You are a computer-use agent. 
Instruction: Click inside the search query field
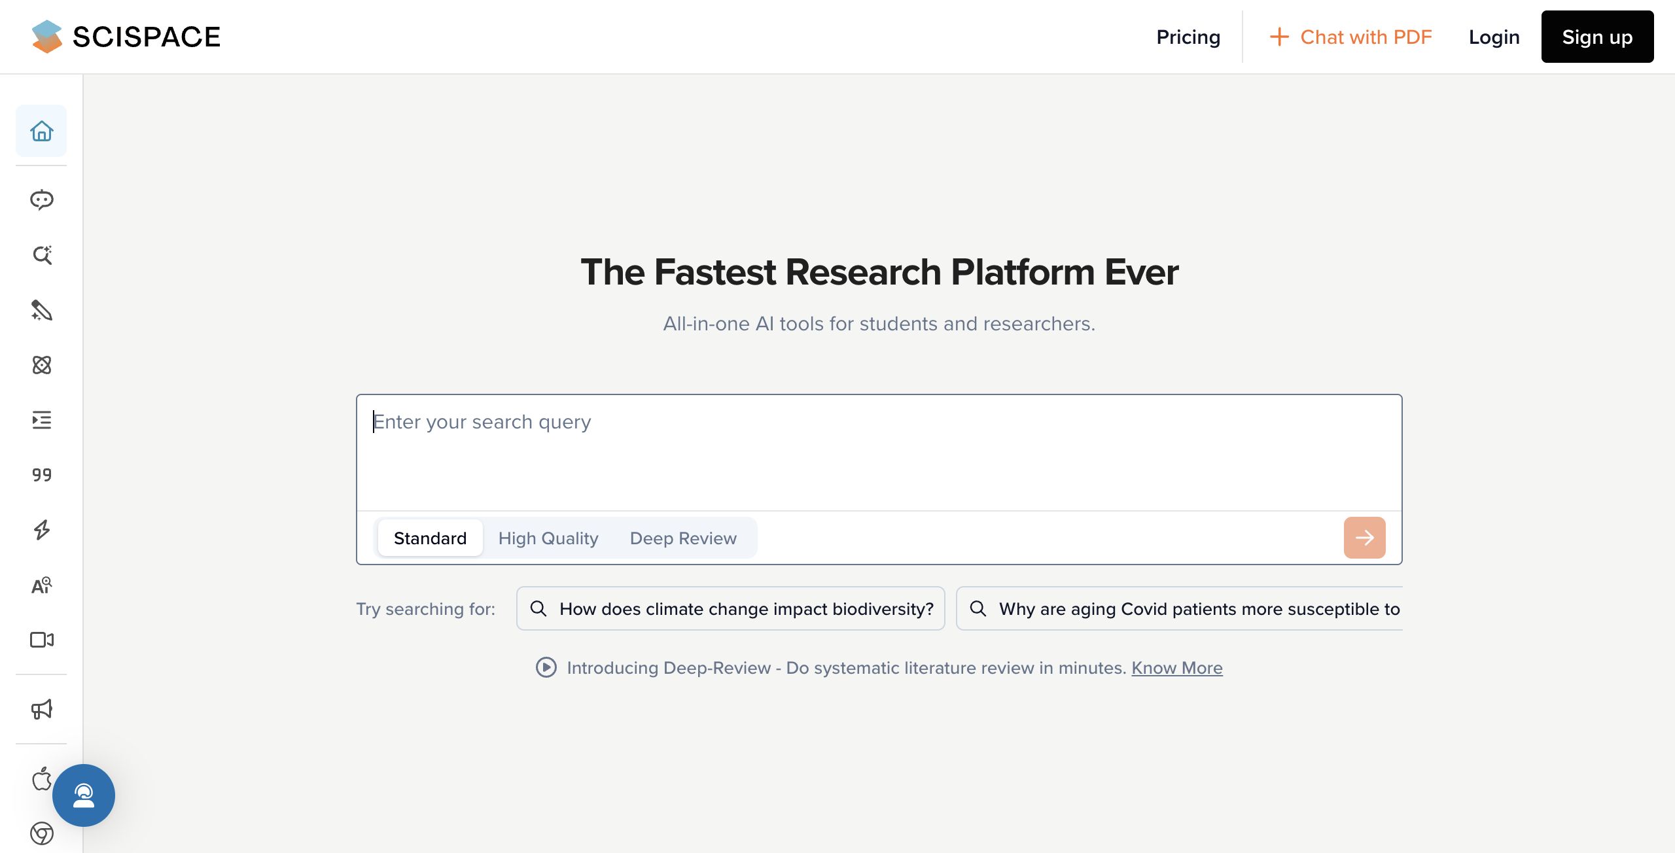point(878,453)
